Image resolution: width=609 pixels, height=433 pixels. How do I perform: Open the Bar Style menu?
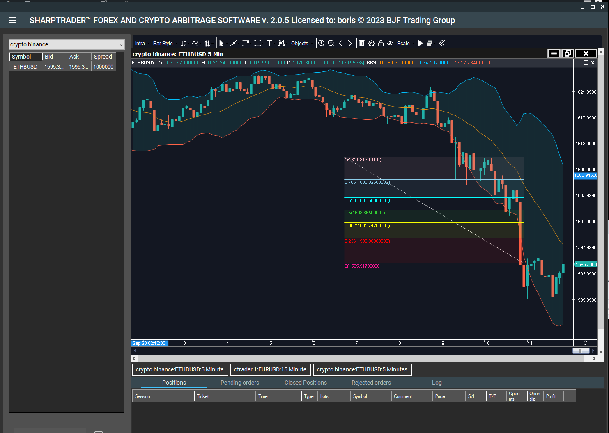pos(163,44)
